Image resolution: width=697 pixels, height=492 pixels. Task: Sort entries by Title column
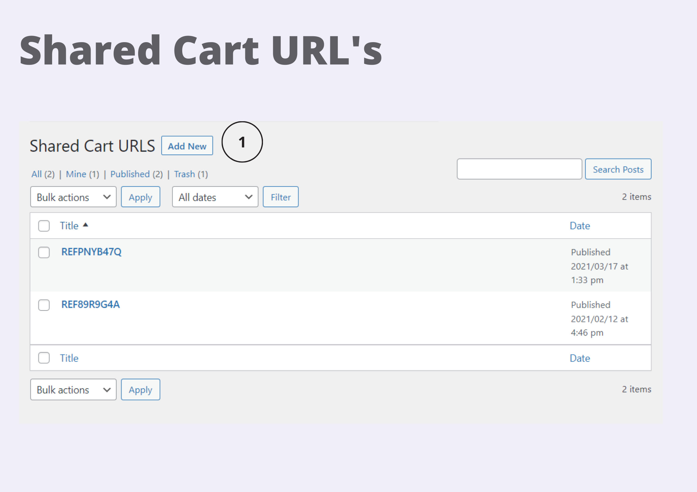(x=69, y=226)
